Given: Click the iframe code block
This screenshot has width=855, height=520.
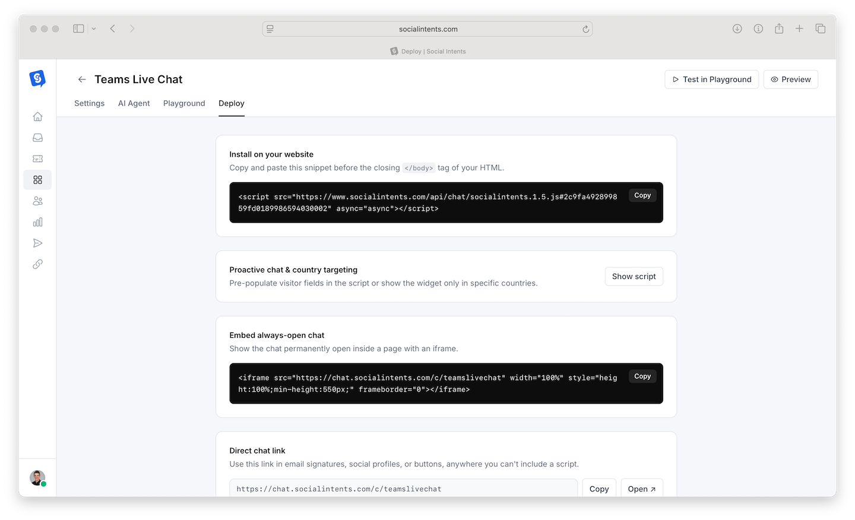Looking at the screenshot, I should (446, 383).
